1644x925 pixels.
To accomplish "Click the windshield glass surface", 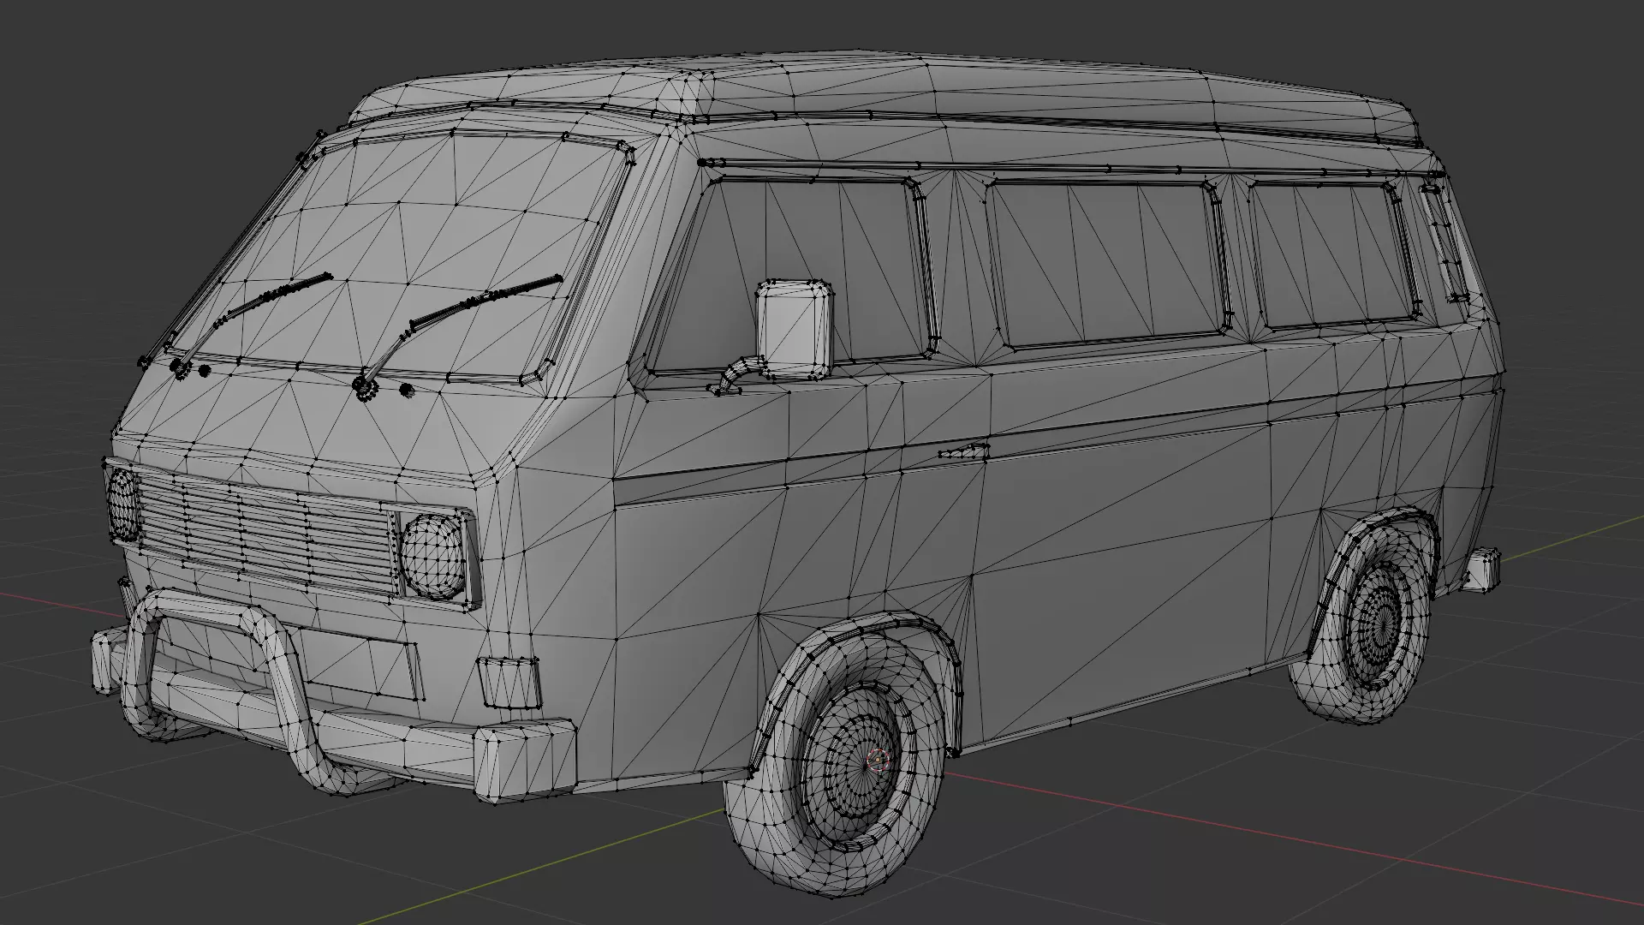I will coord(402,257).
